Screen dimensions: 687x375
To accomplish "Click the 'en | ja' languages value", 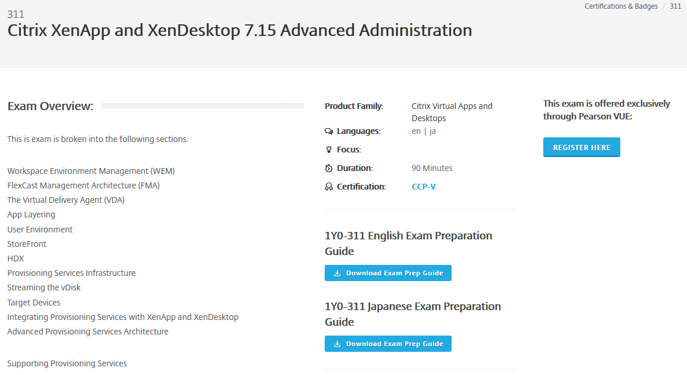I will pos(424,132).
